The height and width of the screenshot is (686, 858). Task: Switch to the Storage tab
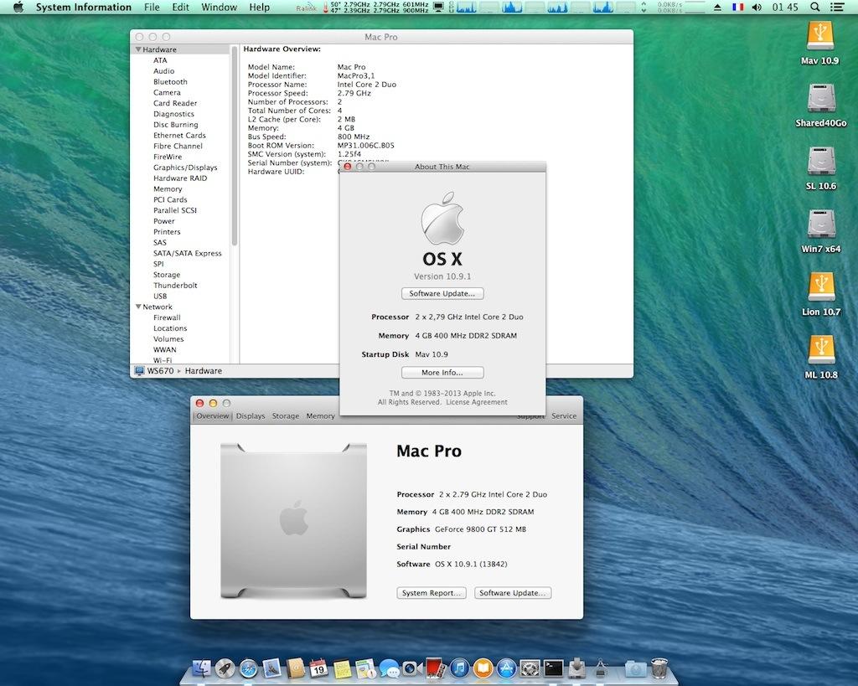[x=285, y=416]
